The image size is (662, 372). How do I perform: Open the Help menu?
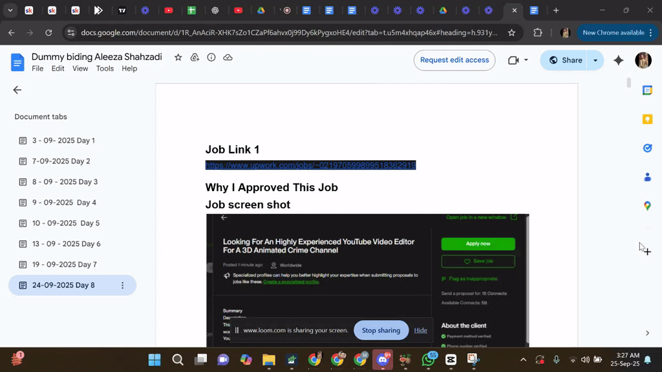[129, 68]
